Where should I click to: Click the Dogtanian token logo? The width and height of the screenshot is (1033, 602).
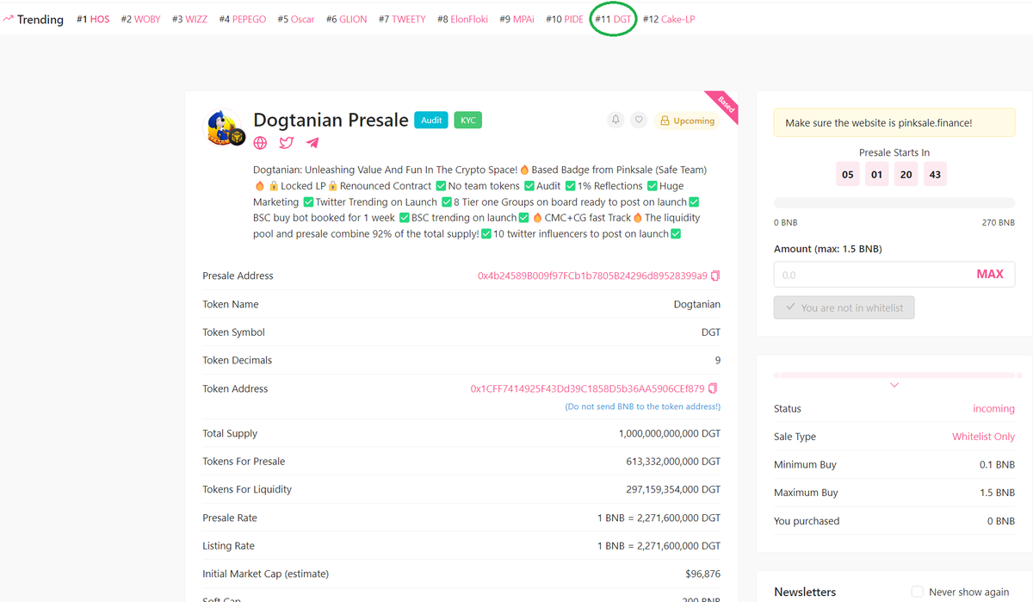click(x=223, y=126)
